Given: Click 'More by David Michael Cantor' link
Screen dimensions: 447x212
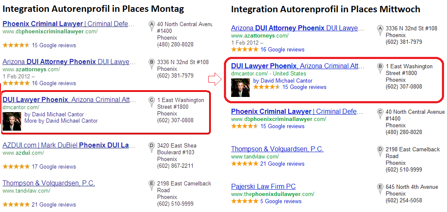Looking at the screenshot, I should 61,121.
